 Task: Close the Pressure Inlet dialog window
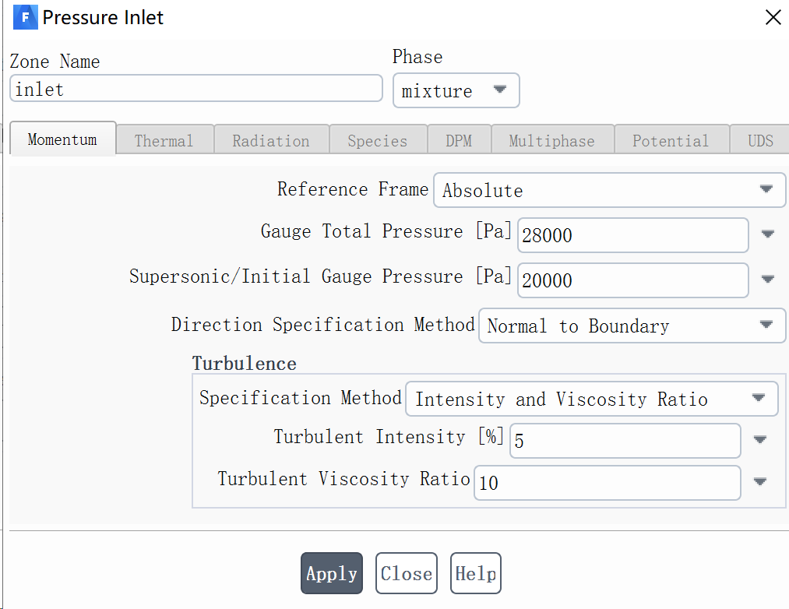(773, 18)
